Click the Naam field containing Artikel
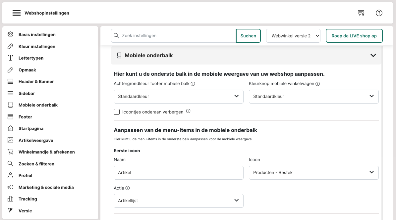The image size is (396, 220). pos(178,173)
